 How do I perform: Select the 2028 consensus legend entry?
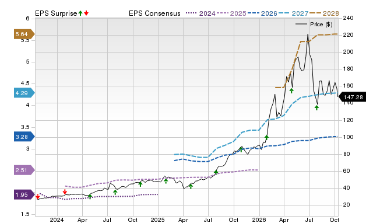coord(324,13)
